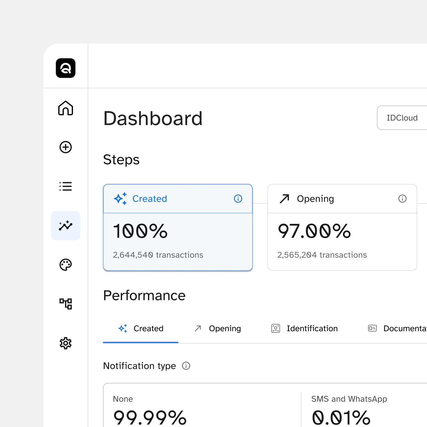Viewport: 427px width, 427px height.
Task: Open the IDCloud selector
Action: tap(402, 118)
